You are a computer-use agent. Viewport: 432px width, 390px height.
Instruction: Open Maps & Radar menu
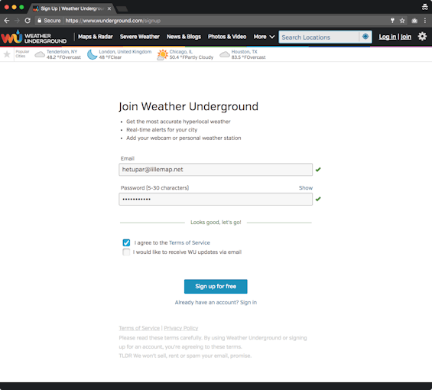point(96,37)
